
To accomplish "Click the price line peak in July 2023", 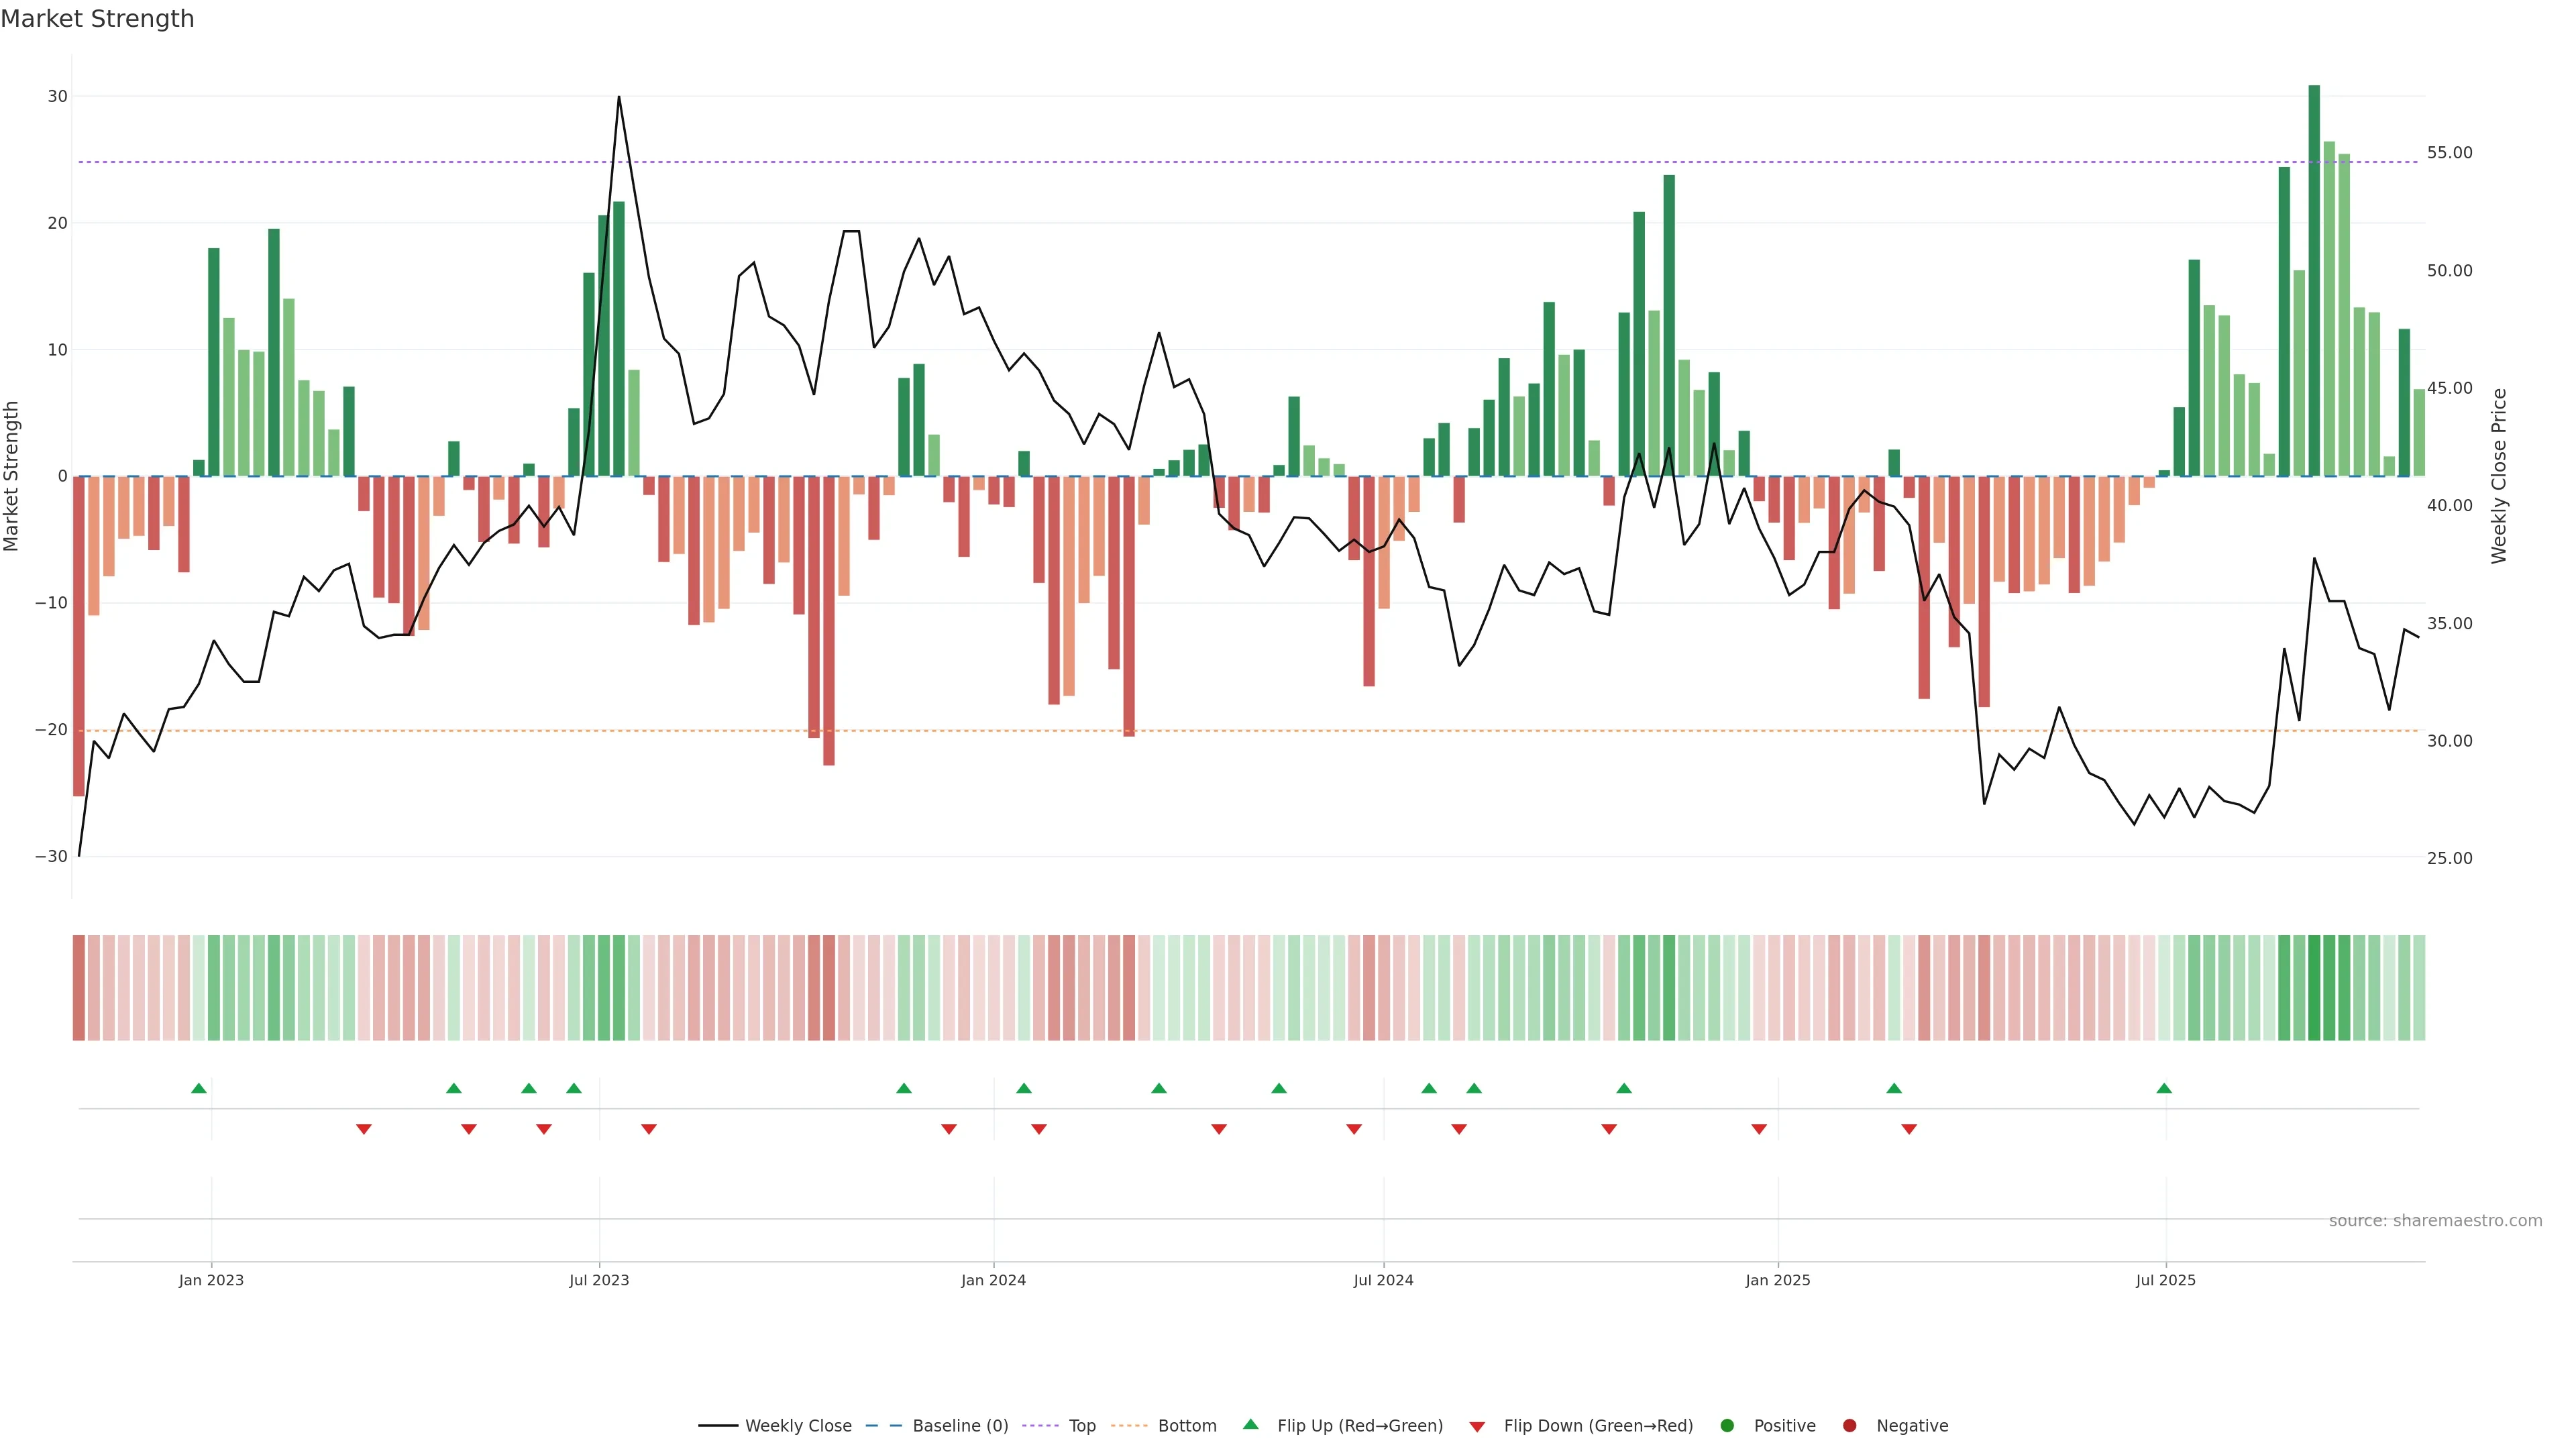I will pos(619,98).
